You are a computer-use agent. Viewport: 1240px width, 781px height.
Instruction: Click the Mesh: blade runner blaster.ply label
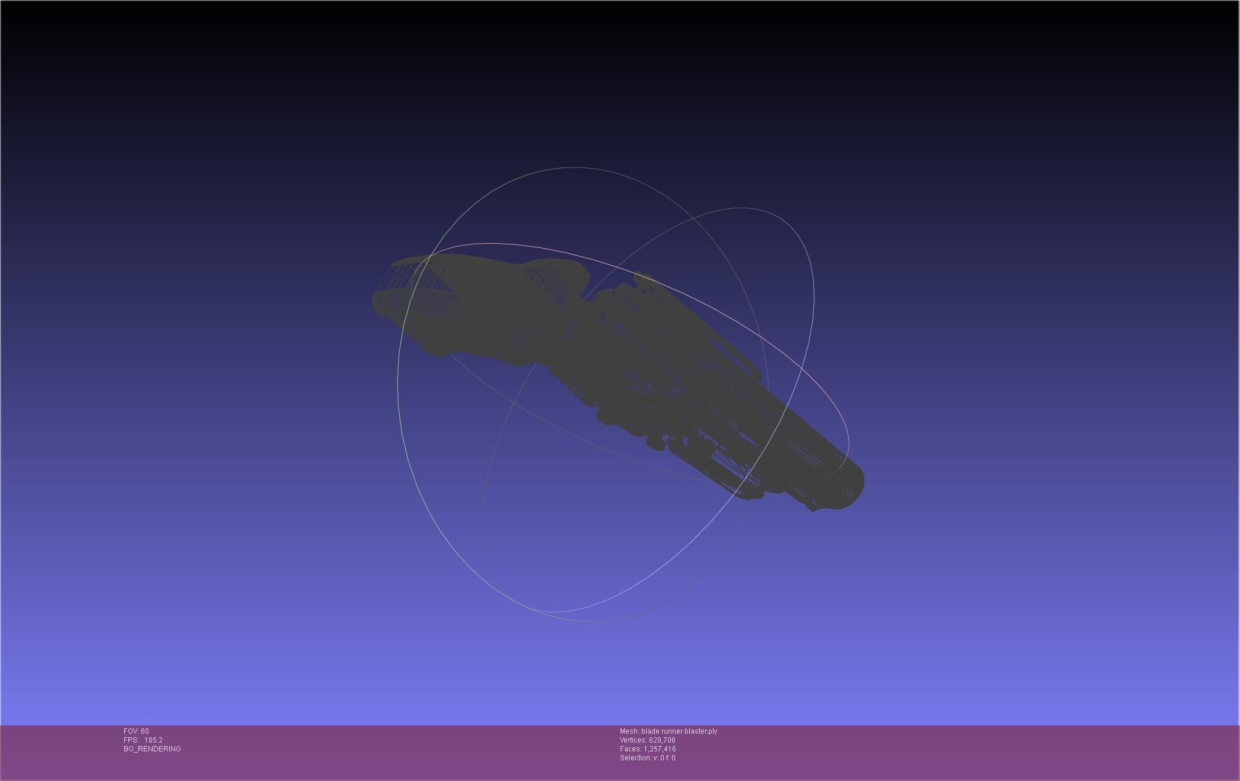pyautogui.click(x=669, y=731)
